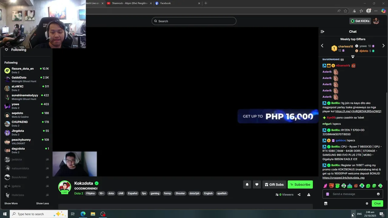Open GabbiDoto channel in Following list
The height and width of the screenshot is (218, 388).
click(x=27, y=79)
